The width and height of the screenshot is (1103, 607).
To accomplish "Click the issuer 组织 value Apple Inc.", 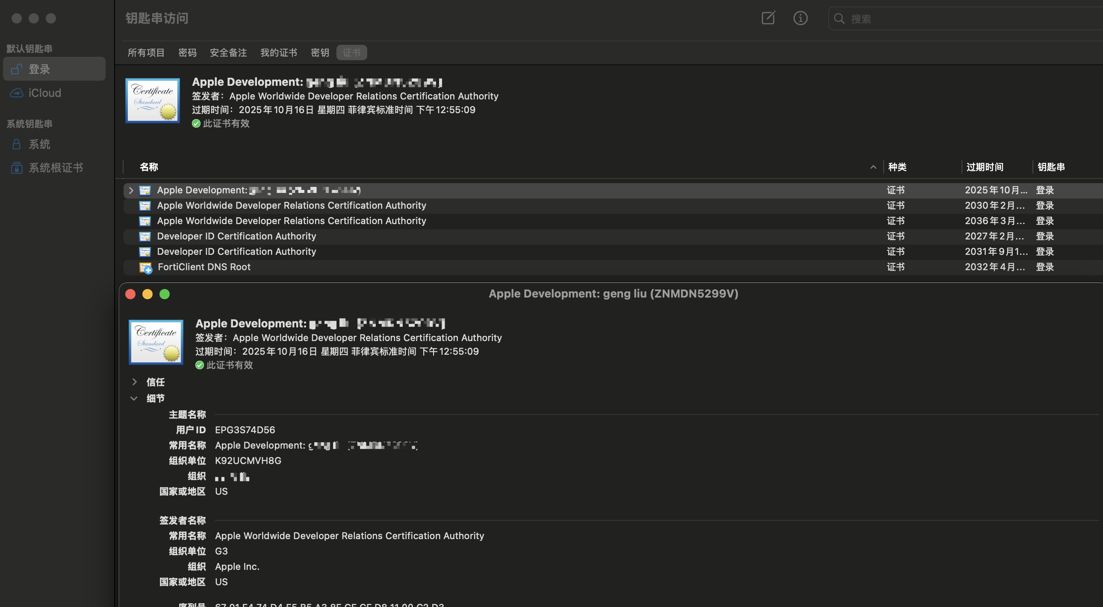I will [237, 566].
